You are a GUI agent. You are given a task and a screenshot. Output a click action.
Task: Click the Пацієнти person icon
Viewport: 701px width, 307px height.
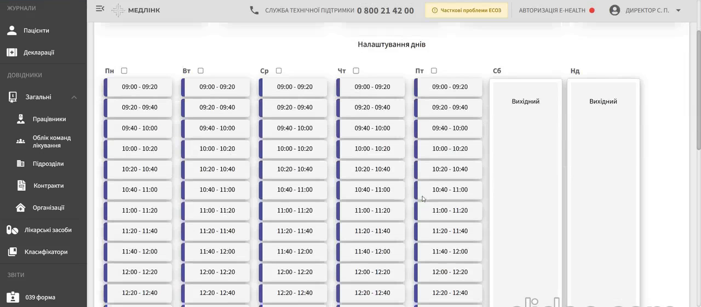(12, 30)
